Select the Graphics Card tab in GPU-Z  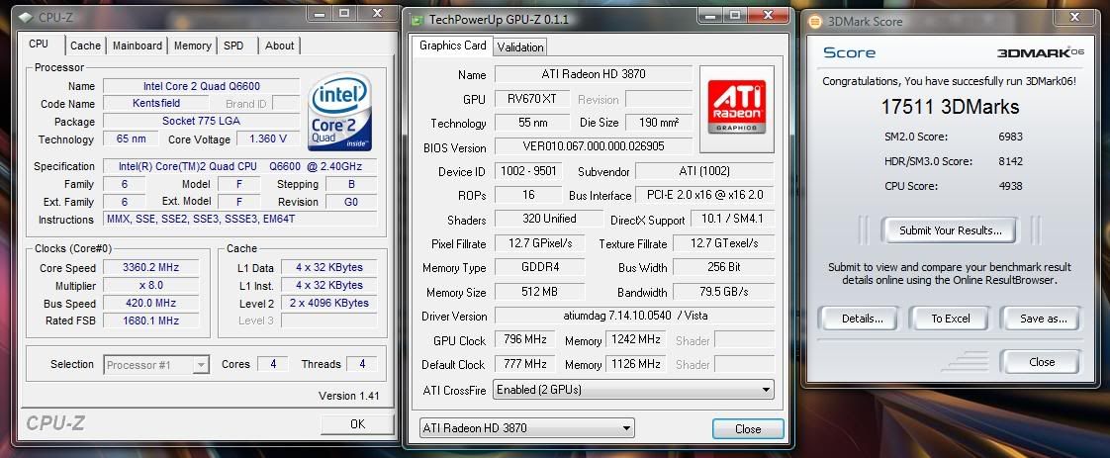452,46
